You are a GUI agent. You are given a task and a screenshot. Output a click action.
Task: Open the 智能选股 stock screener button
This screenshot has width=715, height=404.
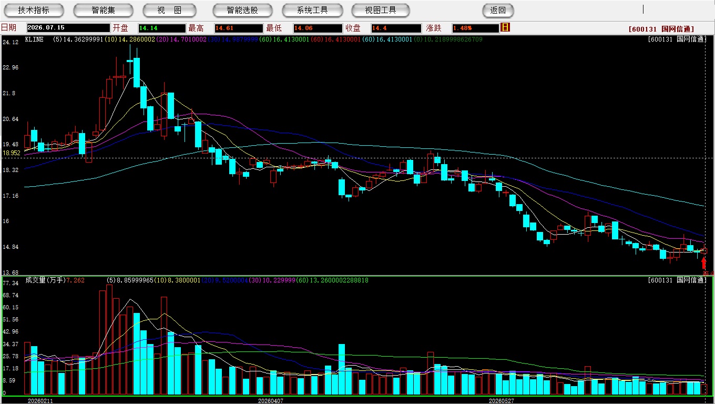pos(242,10)
